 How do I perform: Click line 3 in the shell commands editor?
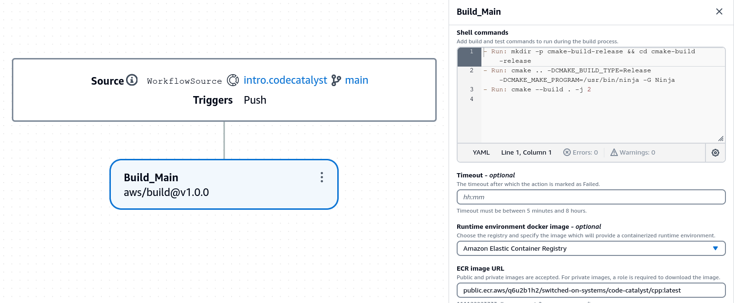tap(547, 89)
